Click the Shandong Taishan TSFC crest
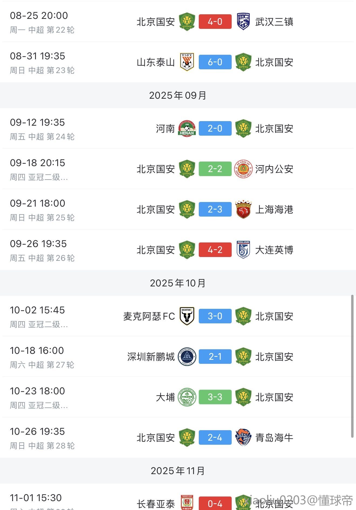The image size is (356, 510). [187, 62]
